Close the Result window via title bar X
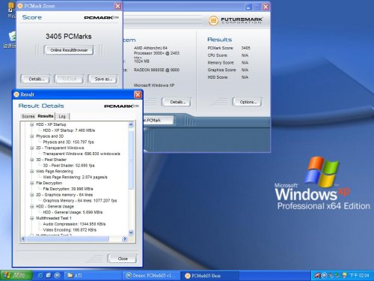This screenshot has width=374, height=281. click(x=138, y=94)
